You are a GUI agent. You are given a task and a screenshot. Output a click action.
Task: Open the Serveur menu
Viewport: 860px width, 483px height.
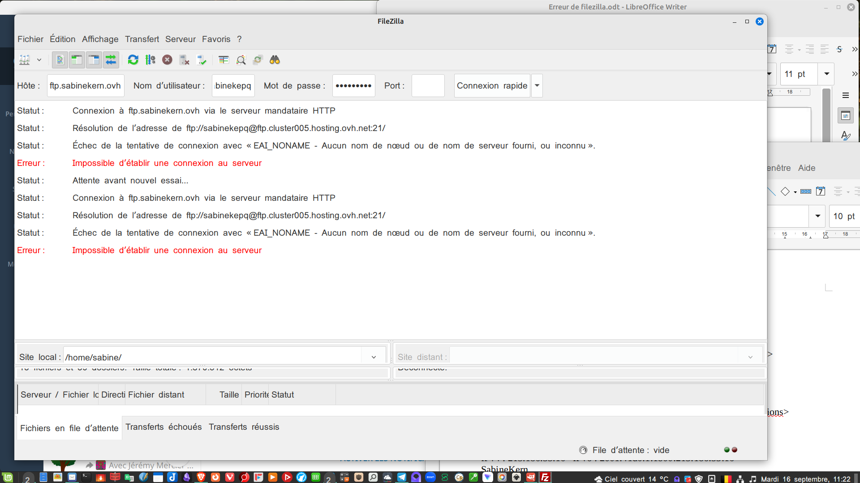[180, 39]
